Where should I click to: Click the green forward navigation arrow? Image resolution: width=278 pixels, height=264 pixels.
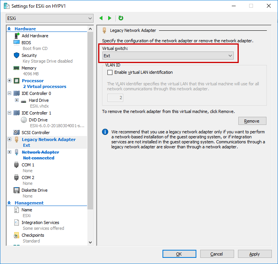(110, 18)
